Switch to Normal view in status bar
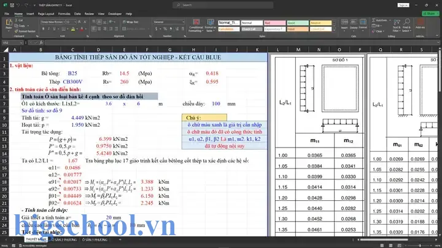Screen dimensions: 442x248 pos(382,246)
